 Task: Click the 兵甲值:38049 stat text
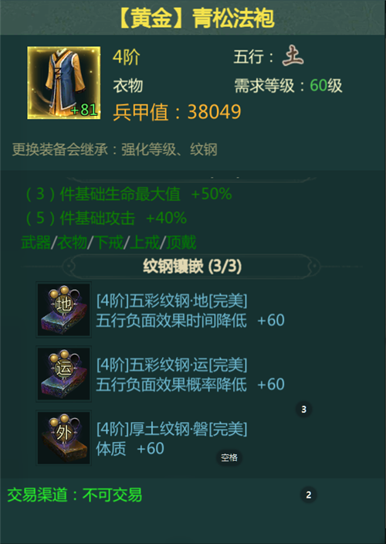click(177, 112)
